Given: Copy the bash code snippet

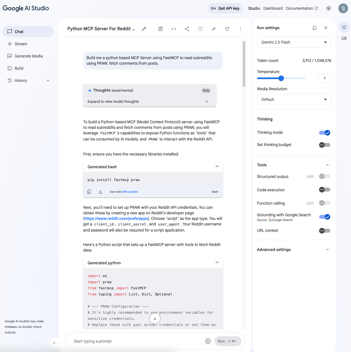Looking at the screenshot, I should (x=89, y=192).
